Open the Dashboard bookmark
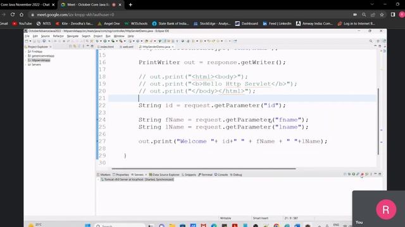Screen dimensions: 405x227 (x=247, y=23)
